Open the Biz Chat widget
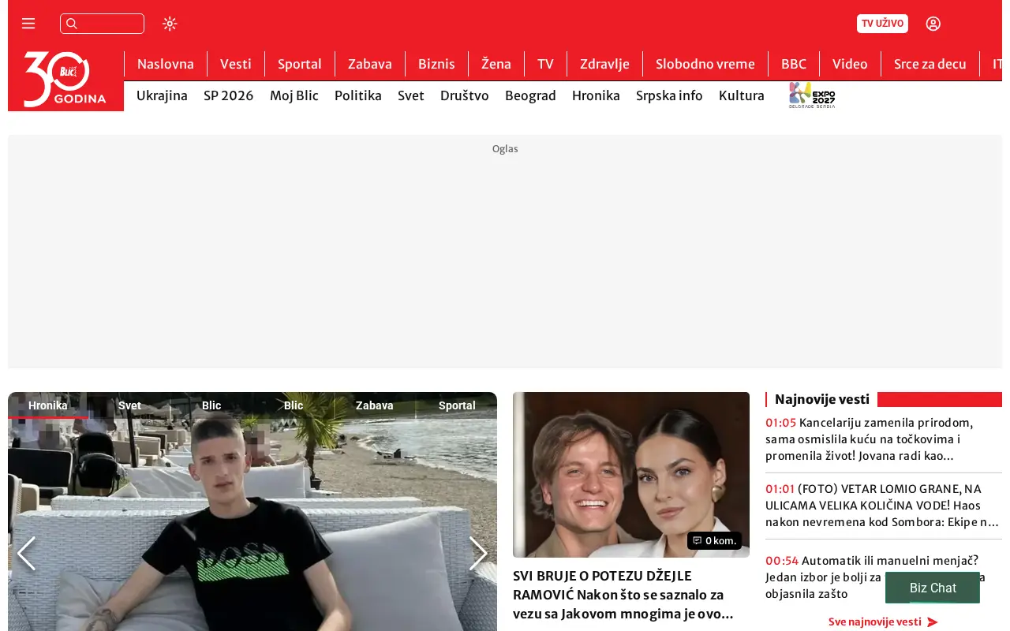Viewport: 1010px width, 631px height. click(x=933, y=588)
